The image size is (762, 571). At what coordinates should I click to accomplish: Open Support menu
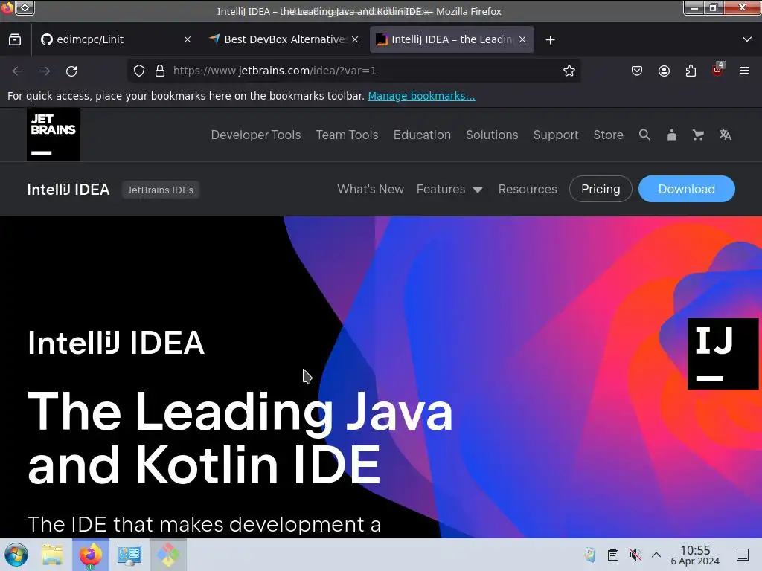(555, 135)
